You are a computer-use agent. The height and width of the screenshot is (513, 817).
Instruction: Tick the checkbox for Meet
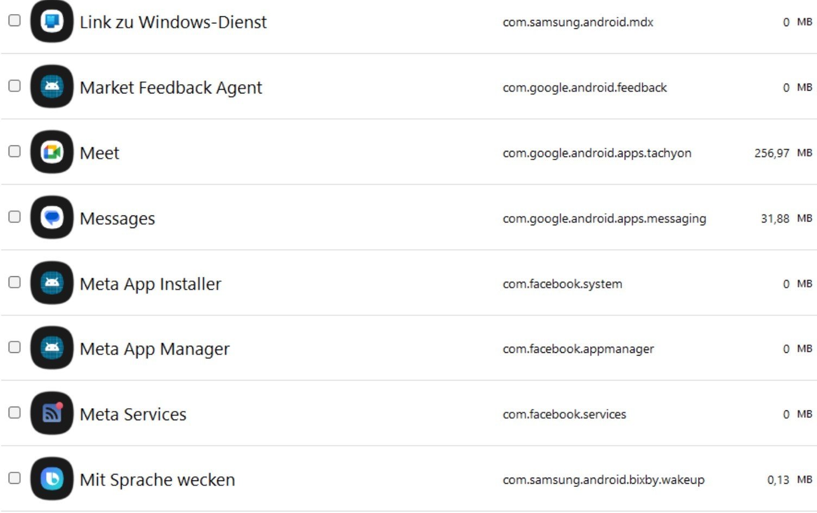15,151
